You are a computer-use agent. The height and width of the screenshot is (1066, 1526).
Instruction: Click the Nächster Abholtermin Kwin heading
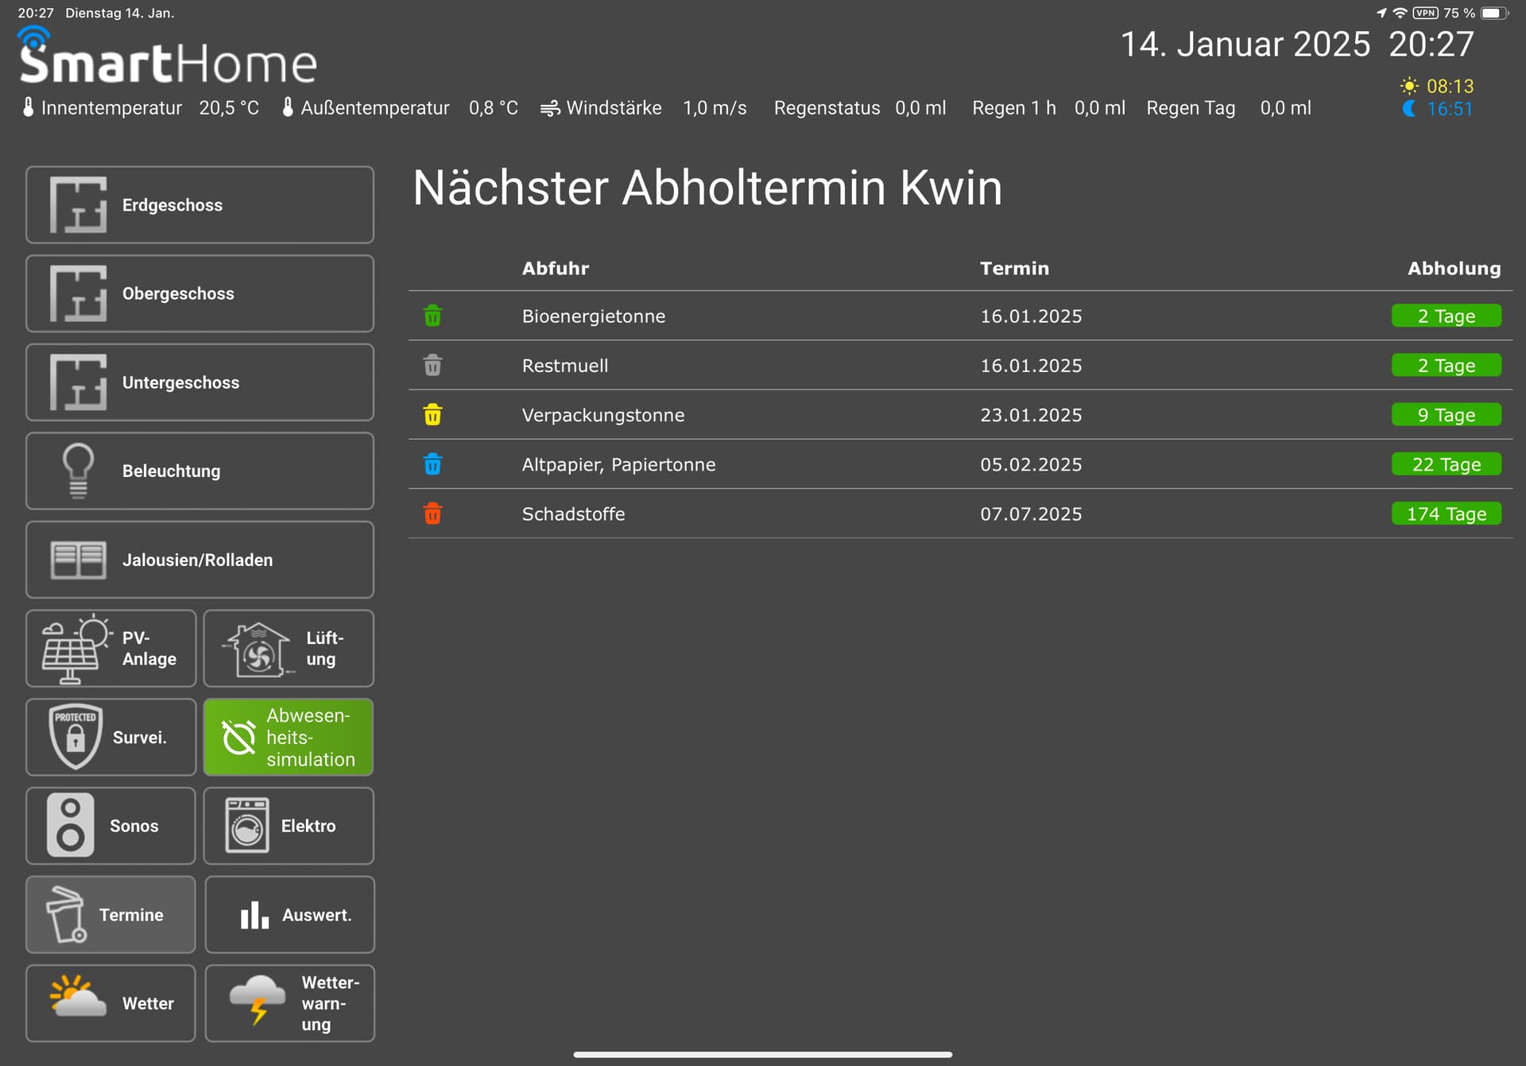(x=707, y=188)
